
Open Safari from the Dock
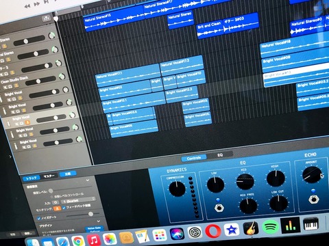63,241
